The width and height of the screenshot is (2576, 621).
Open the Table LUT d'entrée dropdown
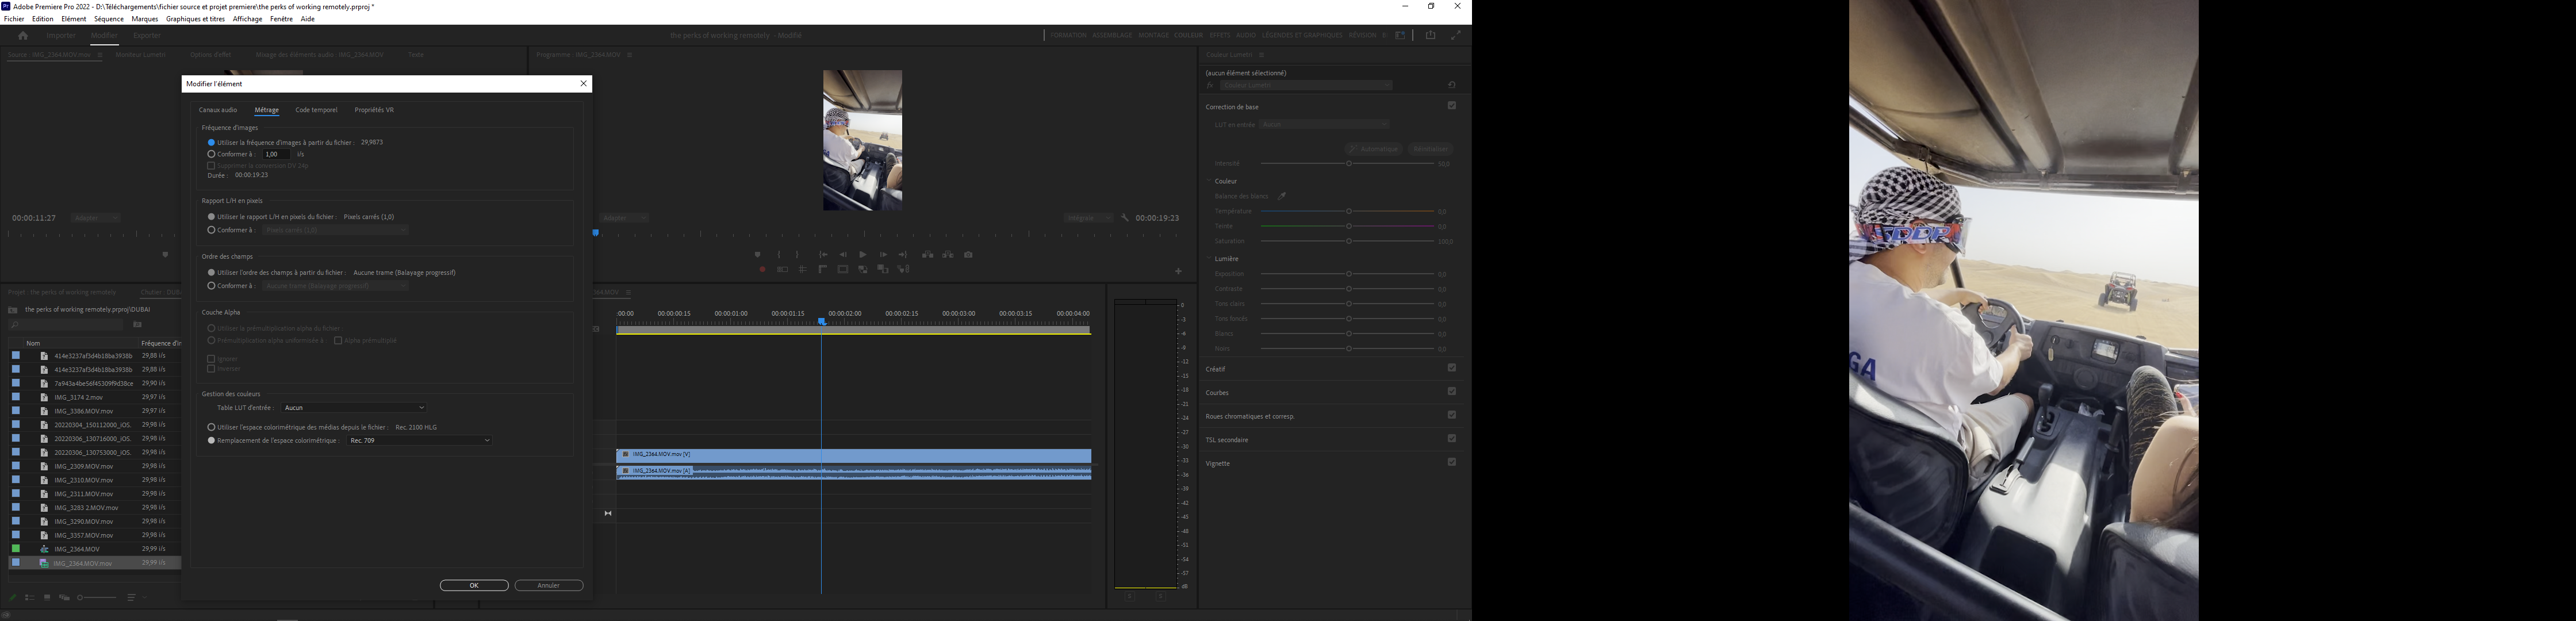[354, 408]
